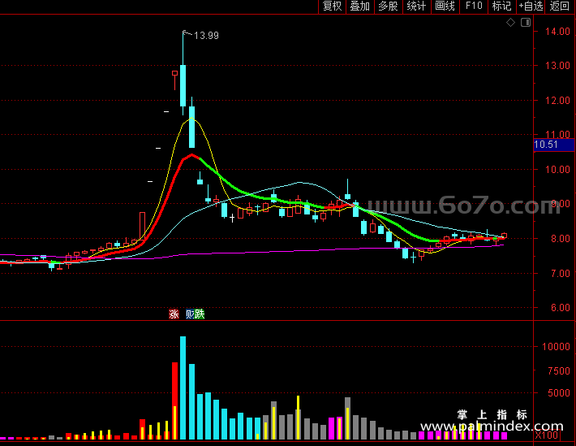This screenshot has height=446, width=576.
Task: Click the red 涨 indicator label
Action: (x=174, y=314)
